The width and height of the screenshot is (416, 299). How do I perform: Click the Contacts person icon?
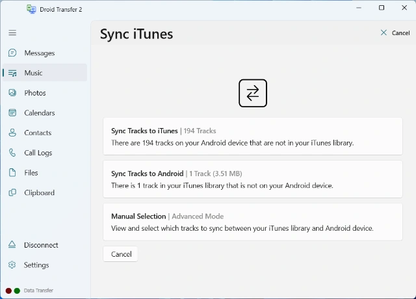coord(12,133)
